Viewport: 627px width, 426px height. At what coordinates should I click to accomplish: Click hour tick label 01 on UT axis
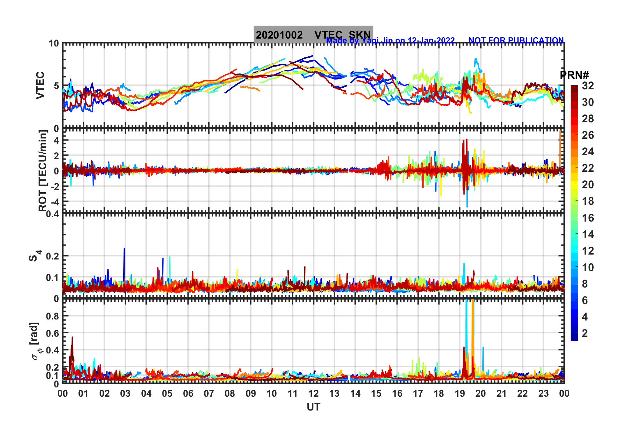(x=83, y=393)
